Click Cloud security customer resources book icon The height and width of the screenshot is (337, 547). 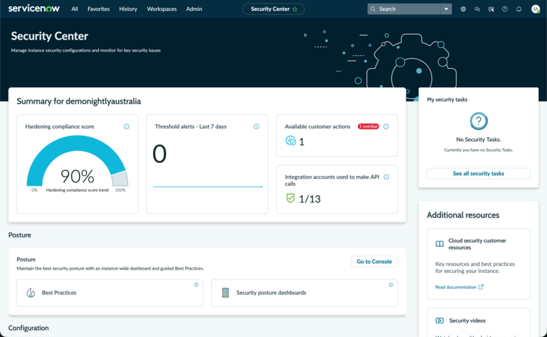440,244
